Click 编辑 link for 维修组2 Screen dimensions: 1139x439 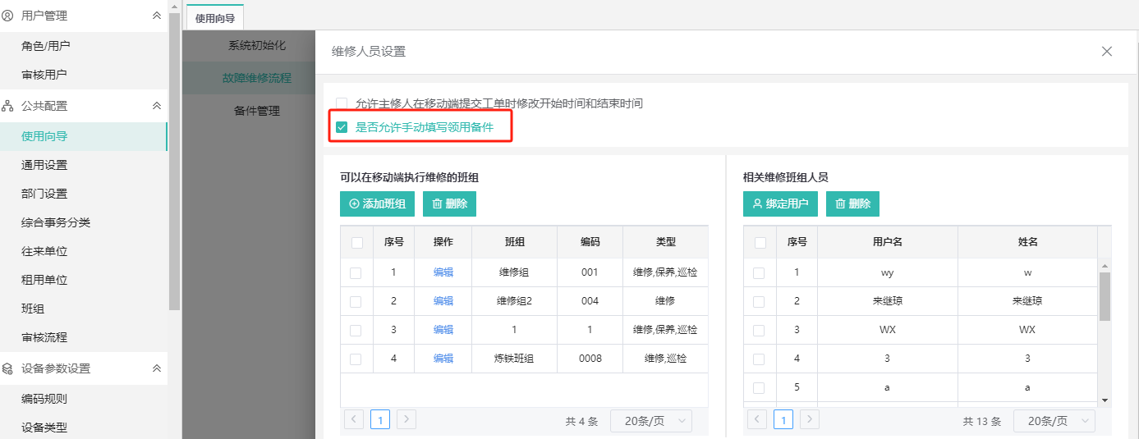[443, 301]
